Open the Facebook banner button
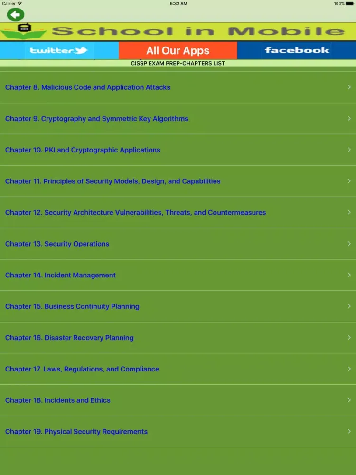356x475 pixels. 297,50
